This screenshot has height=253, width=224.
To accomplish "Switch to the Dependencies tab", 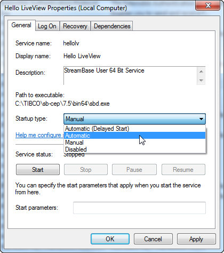I will click(112, 26).
